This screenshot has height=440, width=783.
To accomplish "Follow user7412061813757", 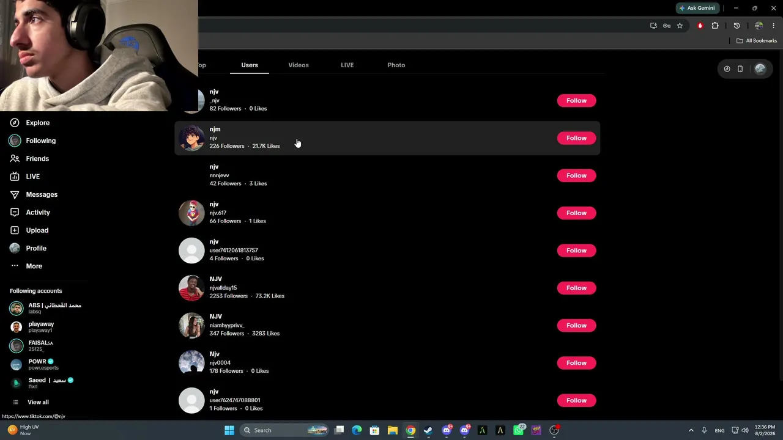I will coord(576,251).
